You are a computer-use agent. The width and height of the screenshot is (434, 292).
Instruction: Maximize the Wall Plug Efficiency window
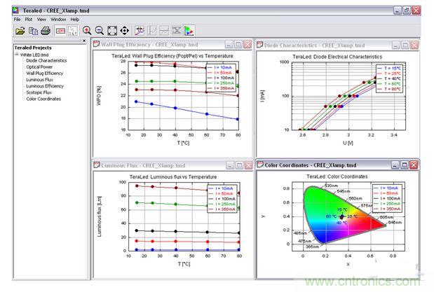click(237, 44)
